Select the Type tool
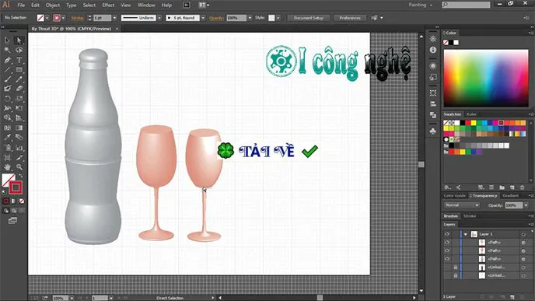The width and height of the screenshot is (535, 301). 19,60
